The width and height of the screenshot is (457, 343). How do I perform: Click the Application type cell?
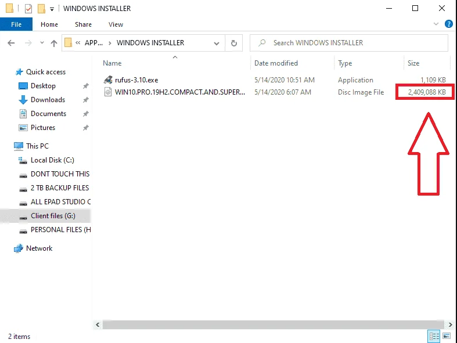(355, 80)
